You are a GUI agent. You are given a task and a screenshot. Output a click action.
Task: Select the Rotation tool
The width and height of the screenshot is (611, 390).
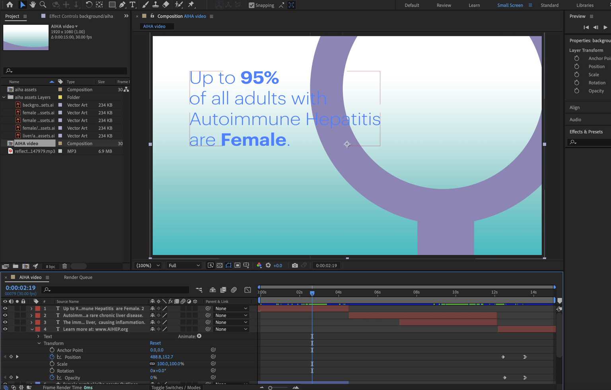pos(89,5)
